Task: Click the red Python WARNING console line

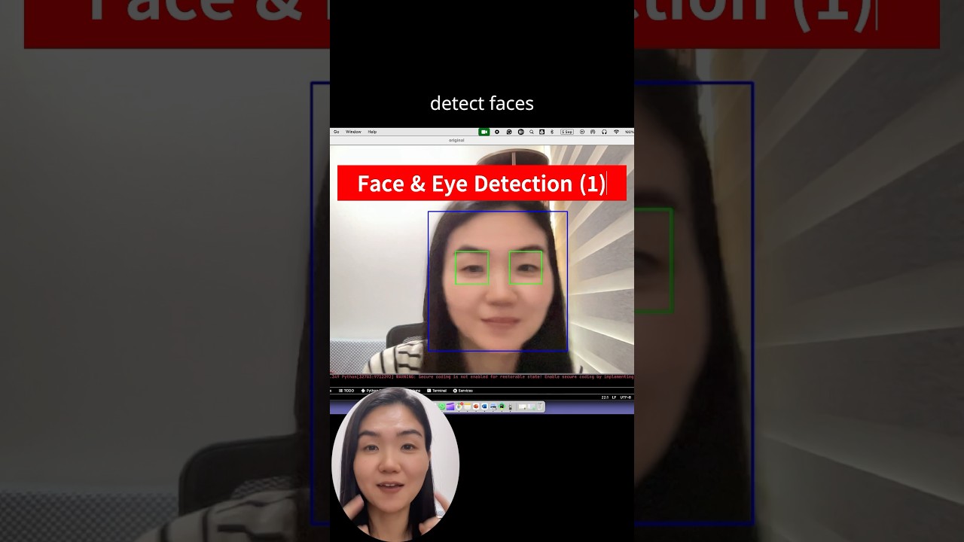Action: click(x=482, y=376)
